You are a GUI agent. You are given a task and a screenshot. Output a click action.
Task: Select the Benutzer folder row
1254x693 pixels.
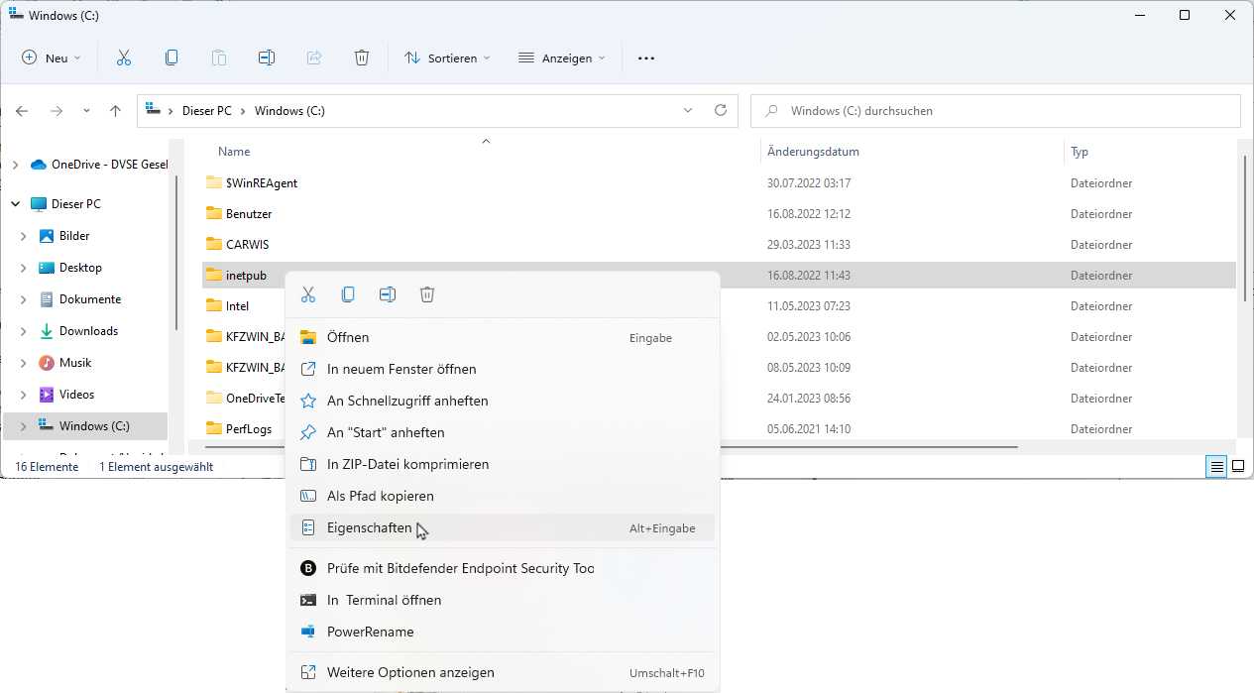coord(719,214)
